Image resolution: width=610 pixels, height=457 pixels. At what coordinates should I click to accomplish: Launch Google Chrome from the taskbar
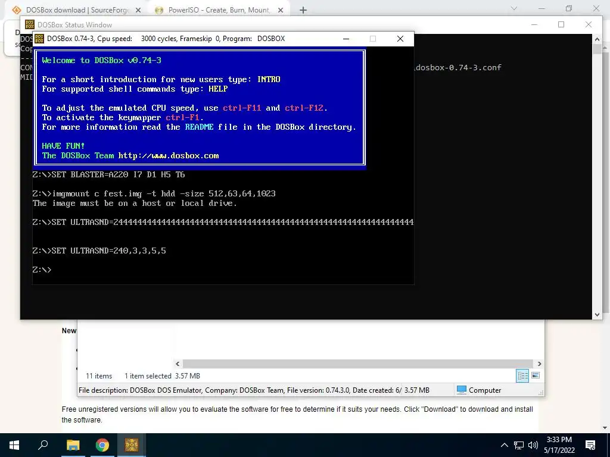tap(102, 445)
